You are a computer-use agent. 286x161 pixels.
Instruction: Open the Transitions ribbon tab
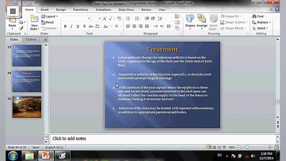click(80, 10)
